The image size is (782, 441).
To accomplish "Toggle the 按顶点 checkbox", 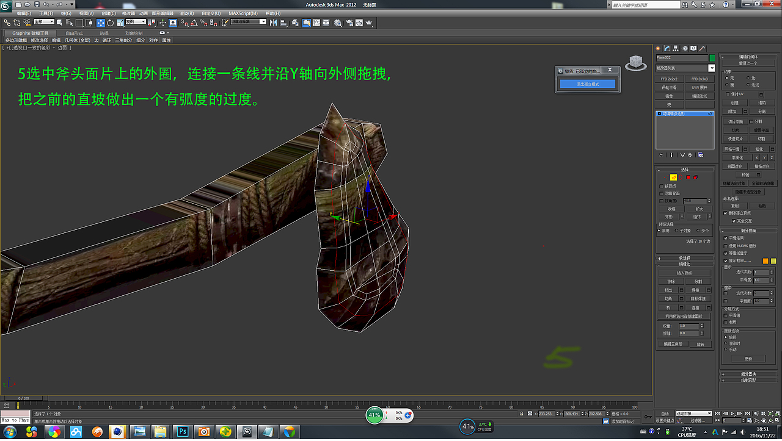I will point(662,186).
